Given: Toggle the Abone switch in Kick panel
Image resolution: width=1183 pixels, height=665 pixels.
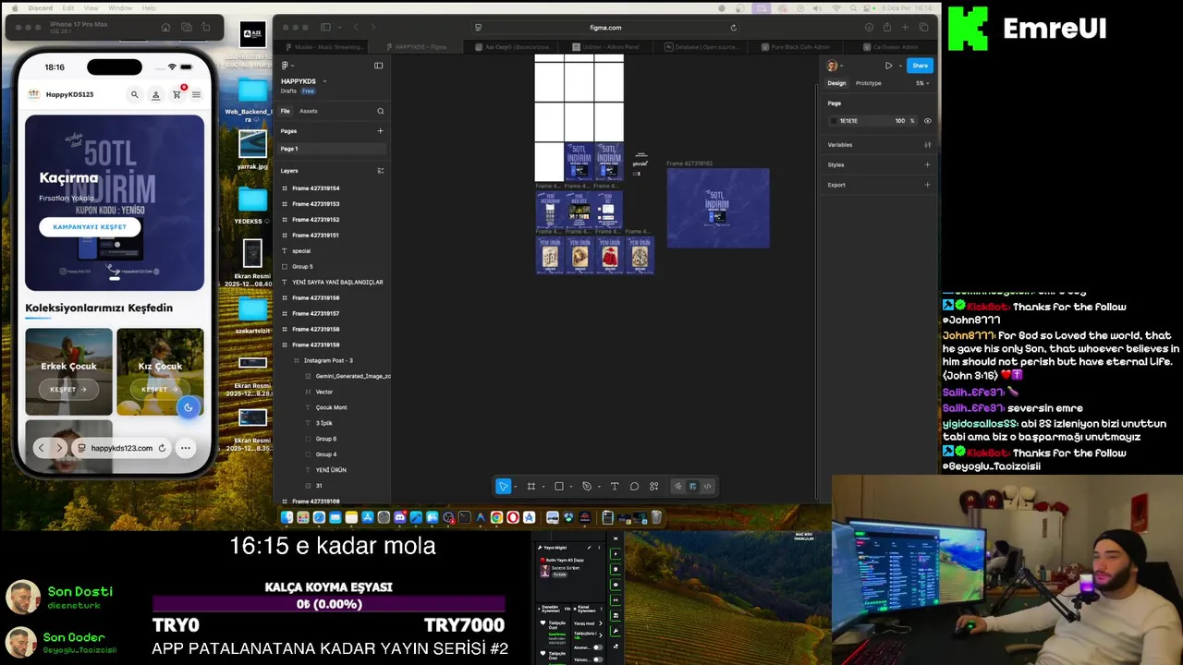Looking at the screenshot, I should [597, 647].
